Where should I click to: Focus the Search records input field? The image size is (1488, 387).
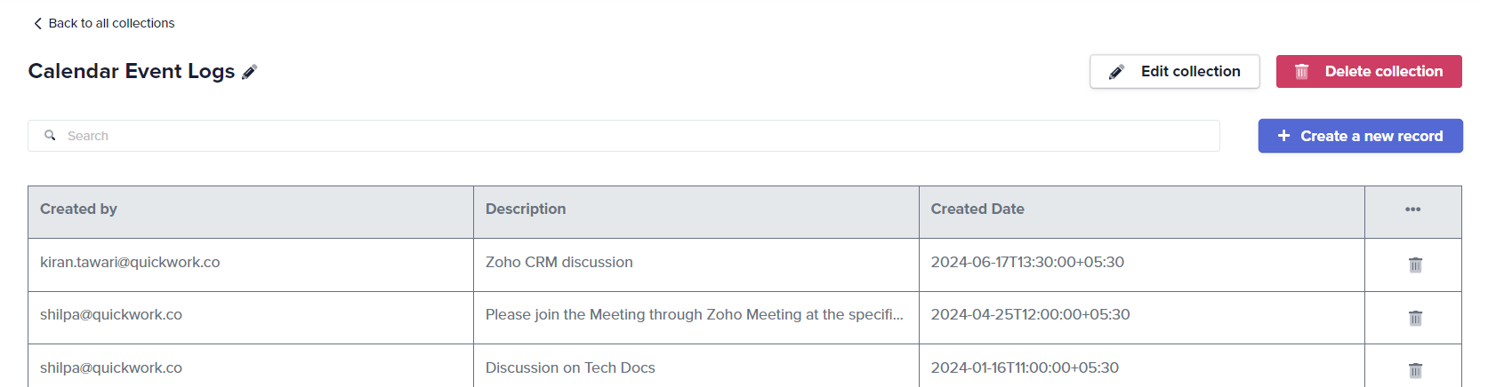[x=623, y=136]
